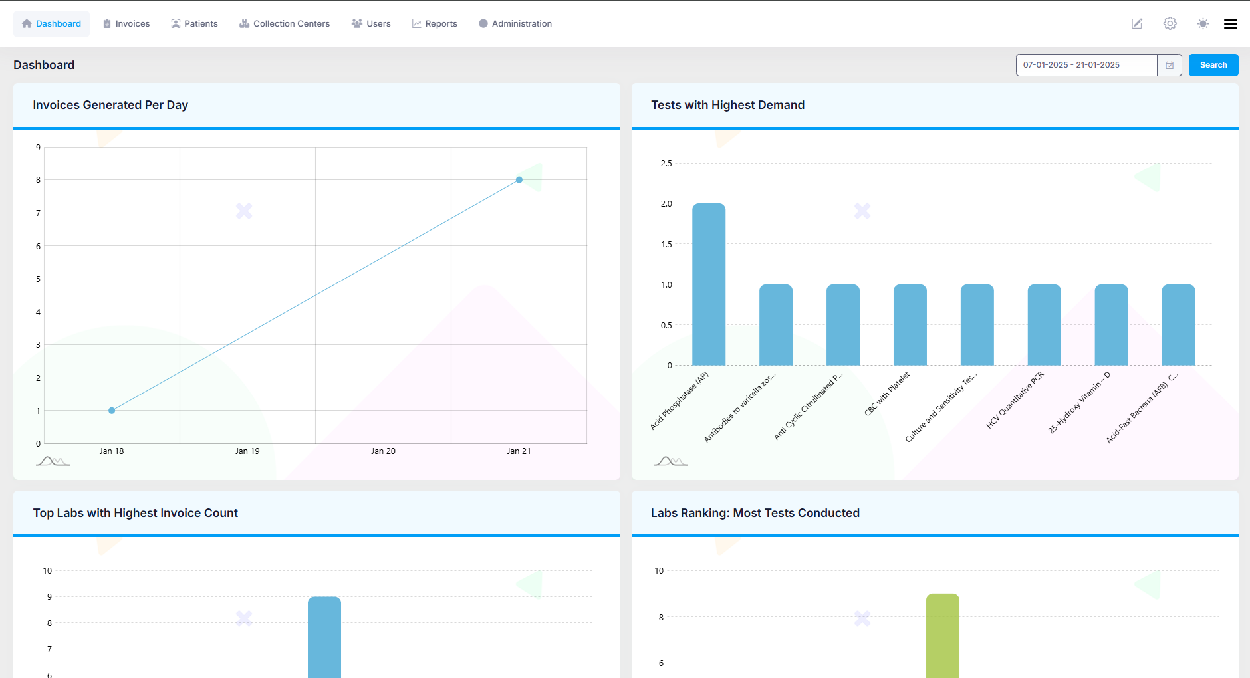
Task: Open the date range calendar picker
Action: 1170,65
